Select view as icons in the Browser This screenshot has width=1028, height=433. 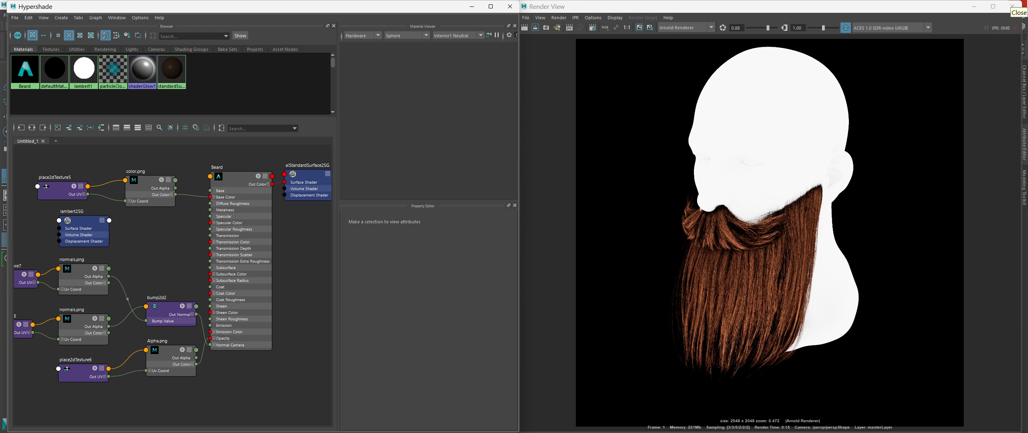pos(33,35)
